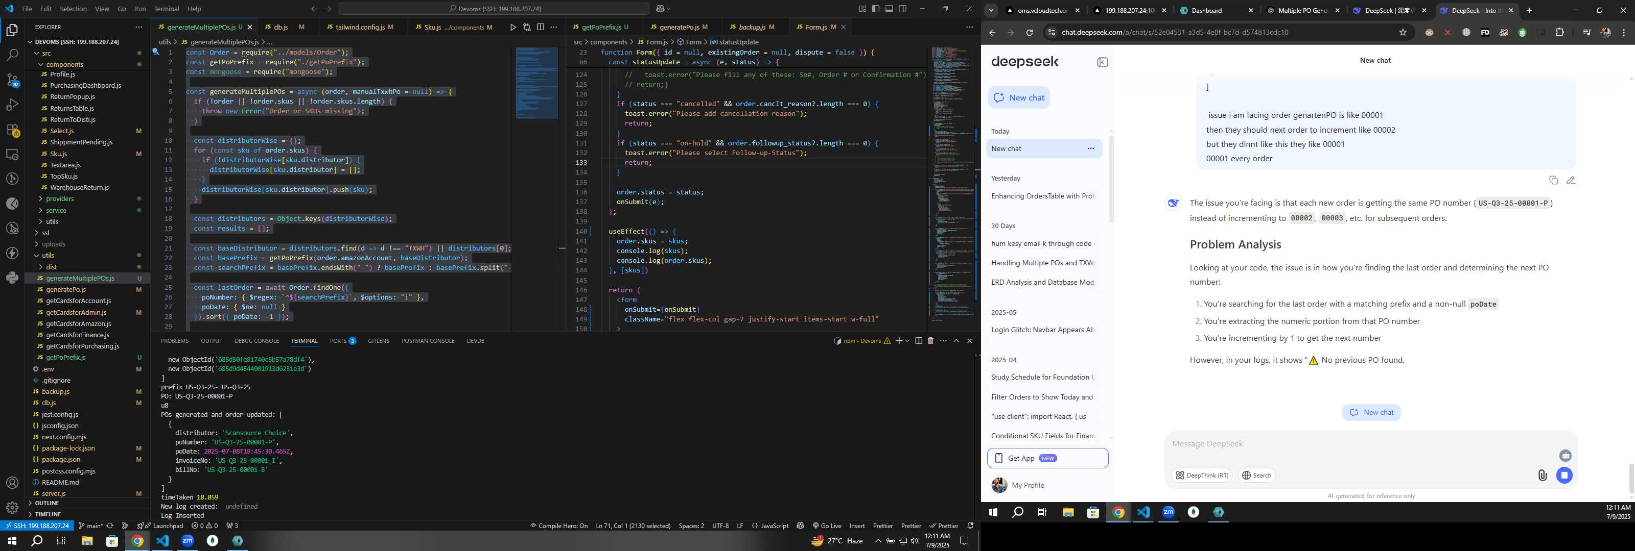Collapse the DeepSeek sidebar

pos(1103,62)
